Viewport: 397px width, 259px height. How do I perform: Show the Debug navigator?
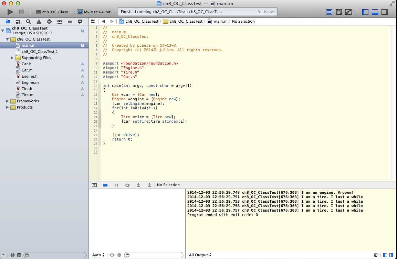coord(60,22)
